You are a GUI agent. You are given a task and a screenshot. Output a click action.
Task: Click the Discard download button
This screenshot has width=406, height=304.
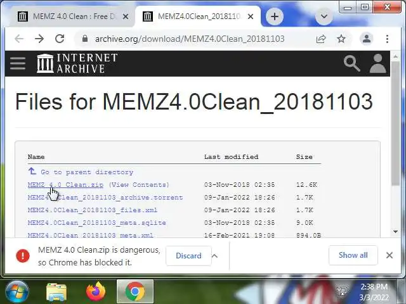[188, 256]
